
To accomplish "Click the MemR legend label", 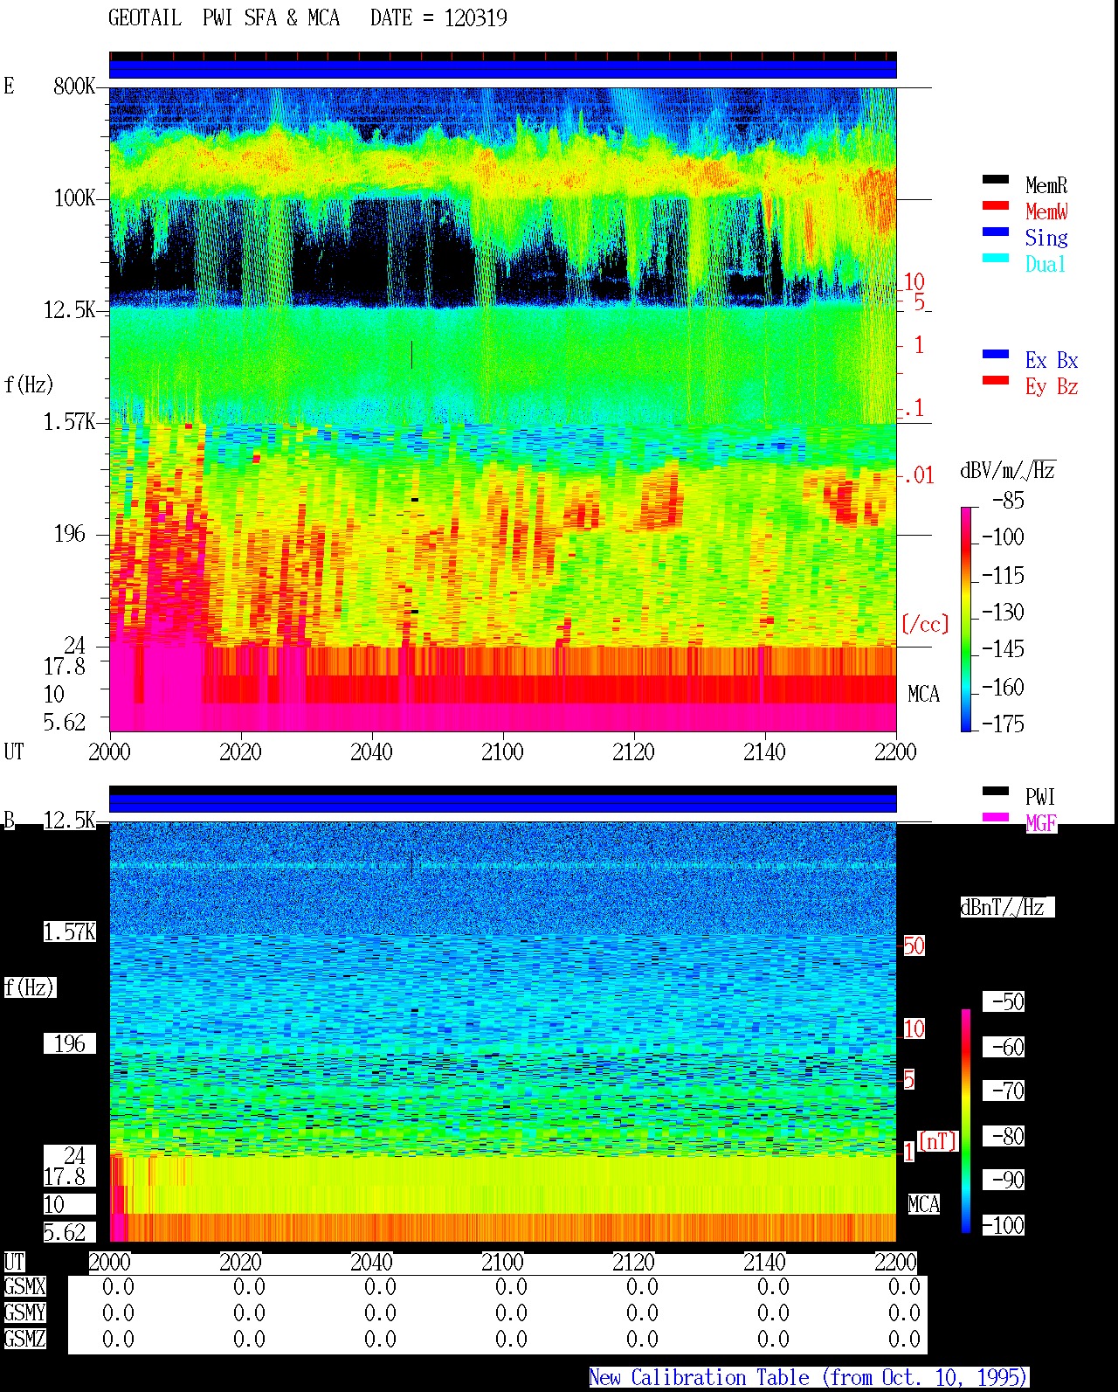I will [1046, 185].
